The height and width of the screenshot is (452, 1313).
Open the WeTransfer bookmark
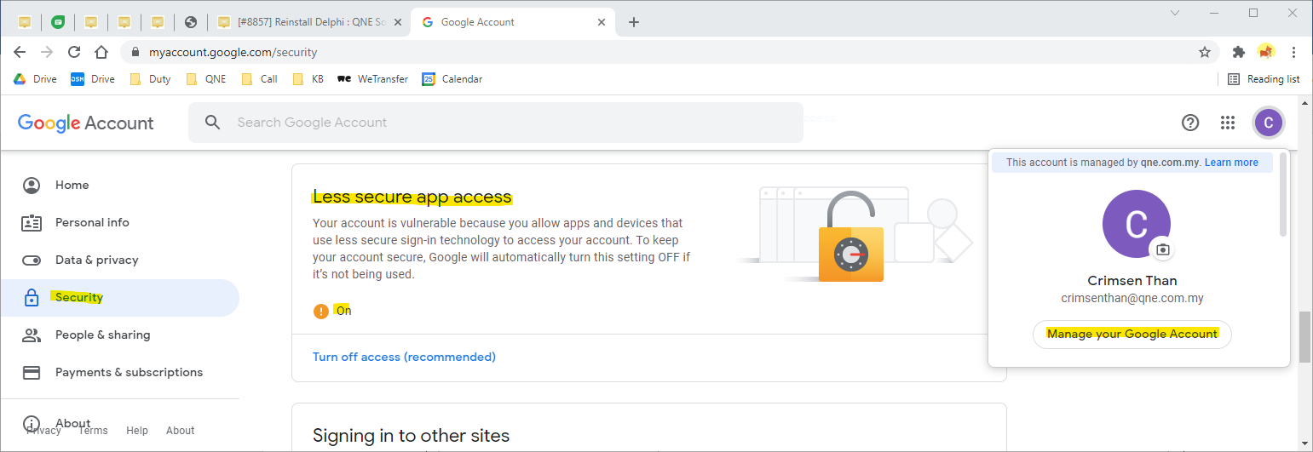click(373, 79)
